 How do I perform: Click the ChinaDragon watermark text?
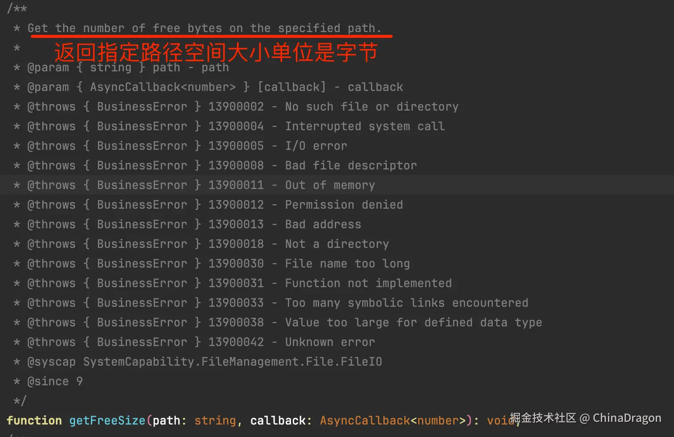(627, 418)
